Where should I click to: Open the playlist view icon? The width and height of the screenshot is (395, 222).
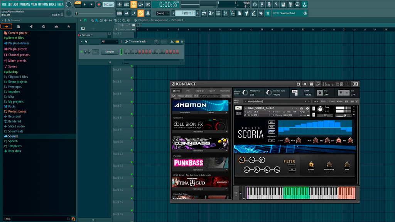[x=204, y=13]
